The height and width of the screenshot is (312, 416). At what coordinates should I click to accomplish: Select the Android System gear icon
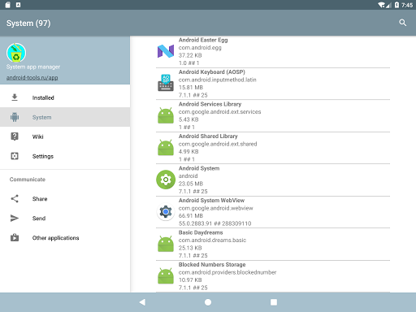[x=166, y=180]
